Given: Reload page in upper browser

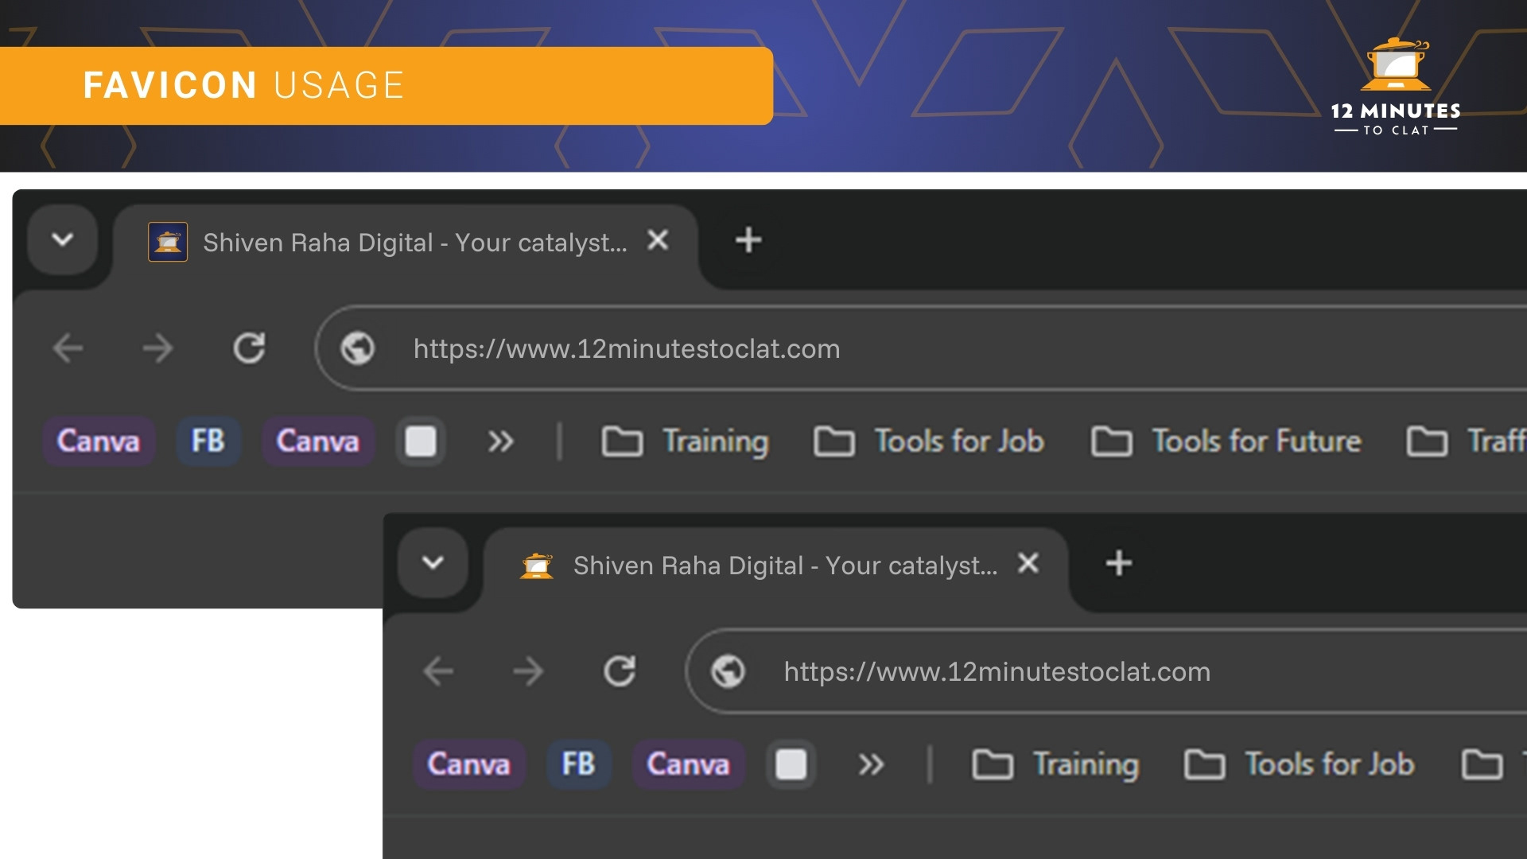Looking at the screenshot, I should pyautogui.click(x=249, y=348).
